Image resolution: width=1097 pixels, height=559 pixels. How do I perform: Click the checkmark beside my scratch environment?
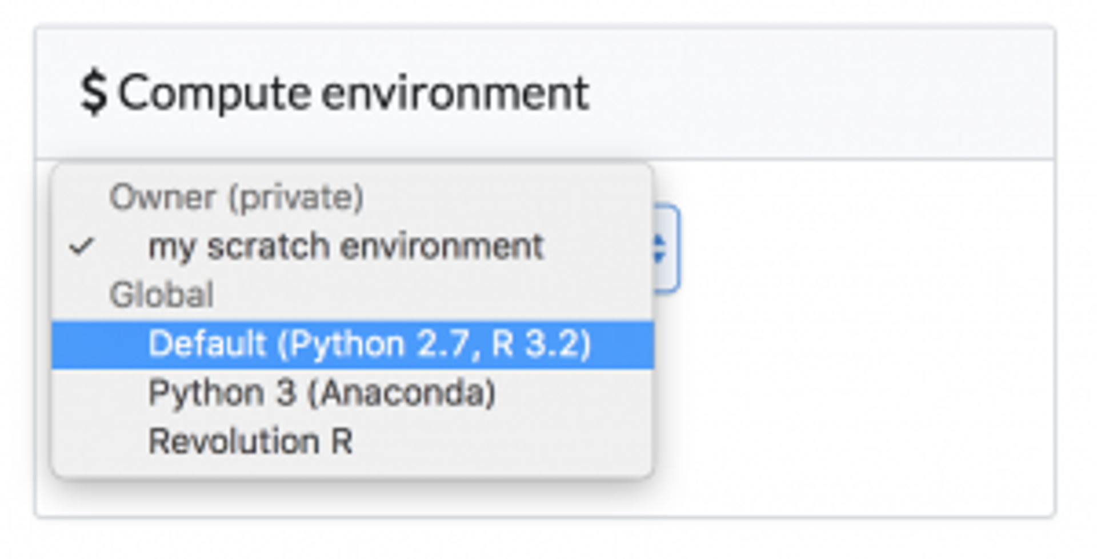coord(81,247)
